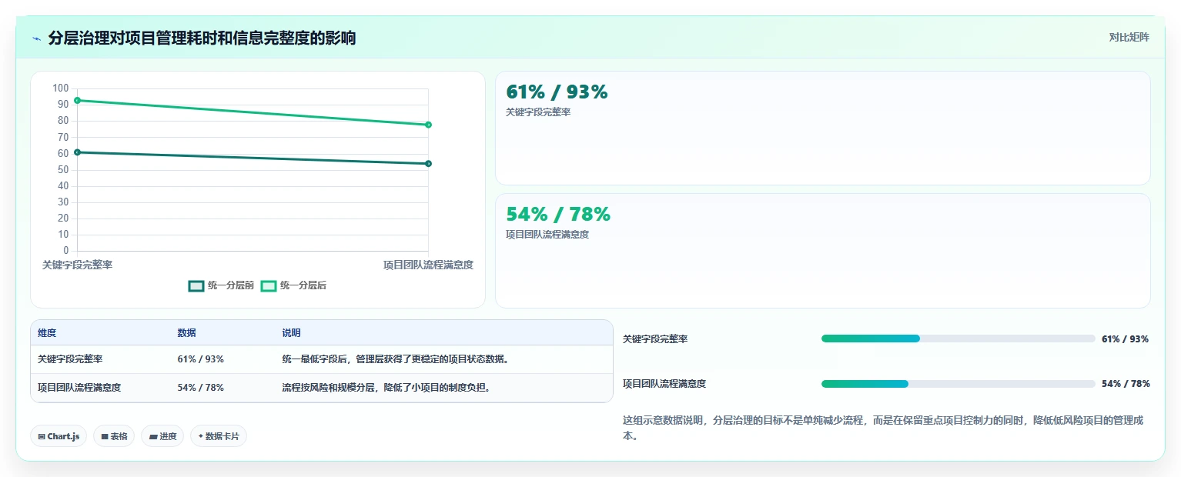Click the 统一最低字段后 description cell
Viewport: 1181px width, 477px height.
396,359
